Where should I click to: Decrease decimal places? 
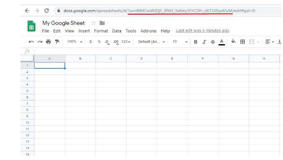(x=107, y=42)
